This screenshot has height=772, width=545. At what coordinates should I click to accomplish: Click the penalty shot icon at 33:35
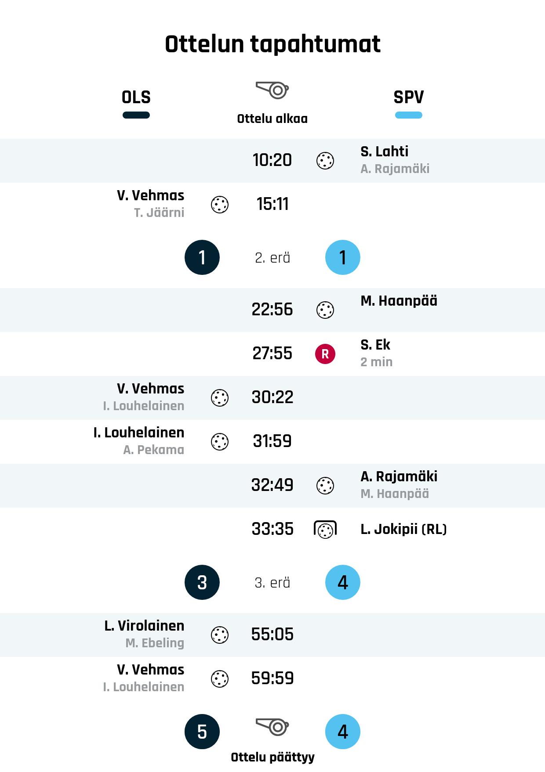[325, 530]
